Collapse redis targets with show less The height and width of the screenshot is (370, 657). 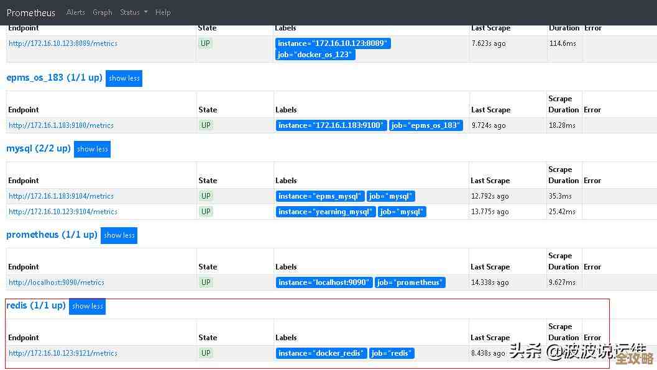tap(87, 306)
